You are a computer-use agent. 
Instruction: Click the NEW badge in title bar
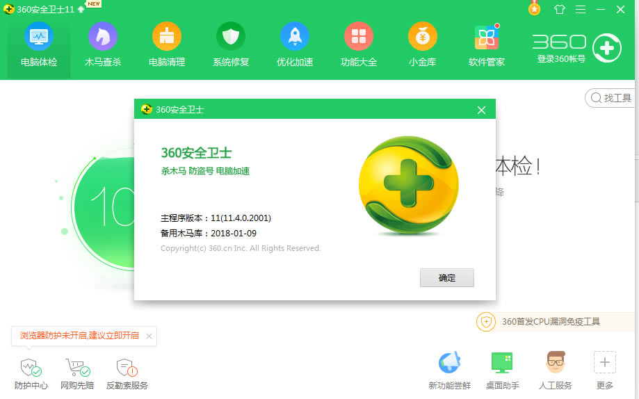94,3
